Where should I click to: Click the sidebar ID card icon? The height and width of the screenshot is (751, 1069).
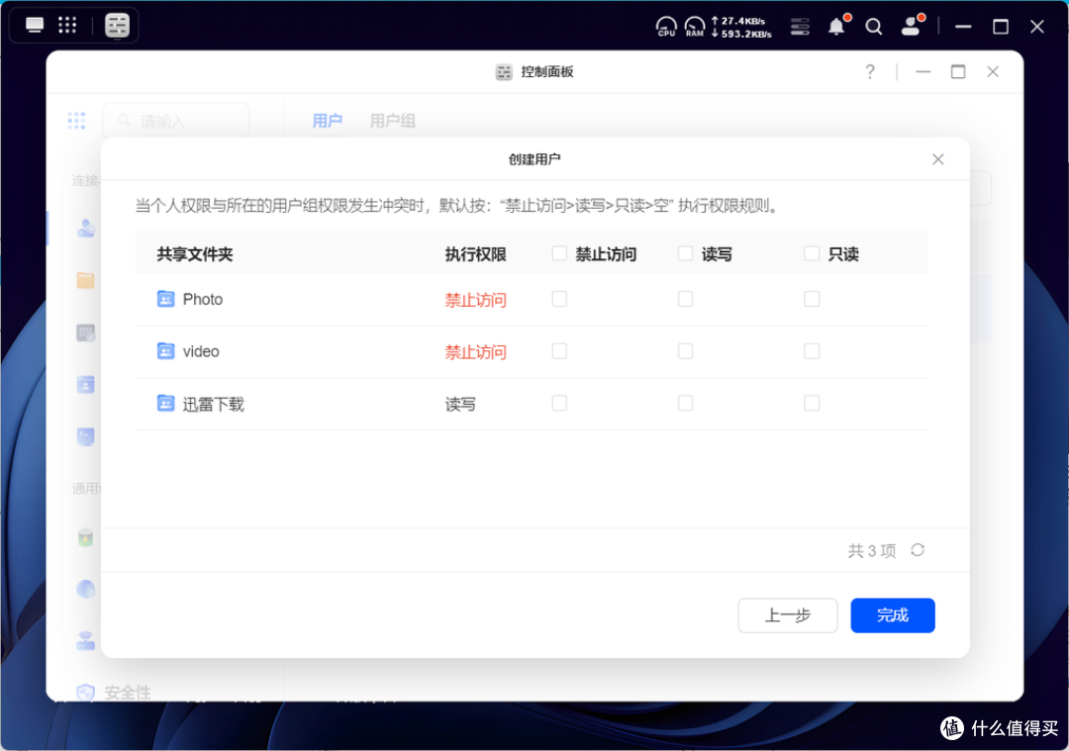pyautogui.click(x=86, y=384)
